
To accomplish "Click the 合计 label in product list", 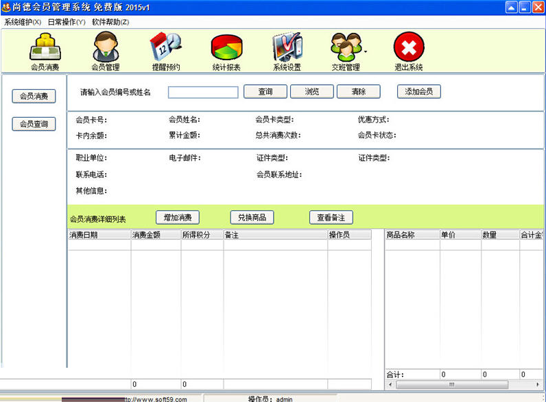I will coord(395,375).
